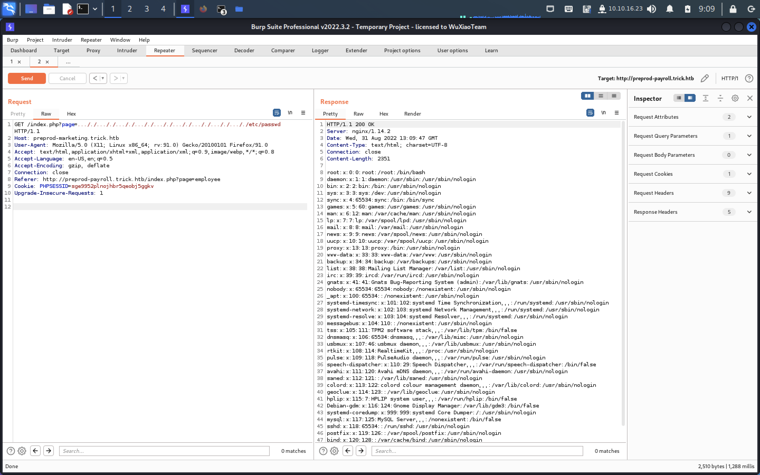Screen dimensions: 760x475
Task: Select combined tabbed view layout
Action: 614,96
